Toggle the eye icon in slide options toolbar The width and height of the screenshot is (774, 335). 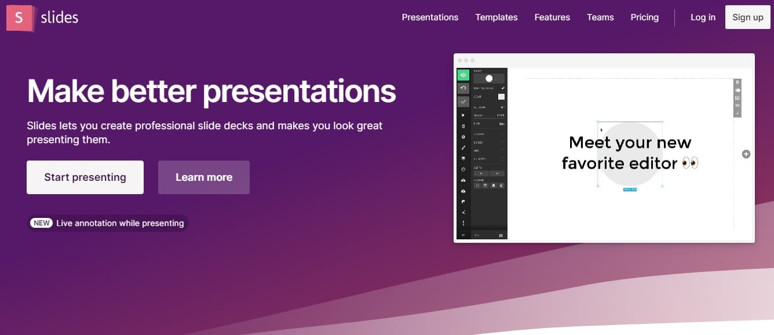(738, 90)
